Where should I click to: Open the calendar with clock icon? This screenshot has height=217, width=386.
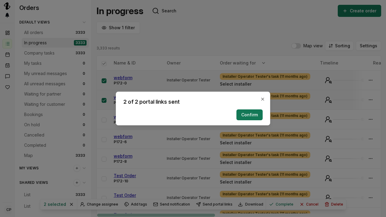(x=8, y=65)
